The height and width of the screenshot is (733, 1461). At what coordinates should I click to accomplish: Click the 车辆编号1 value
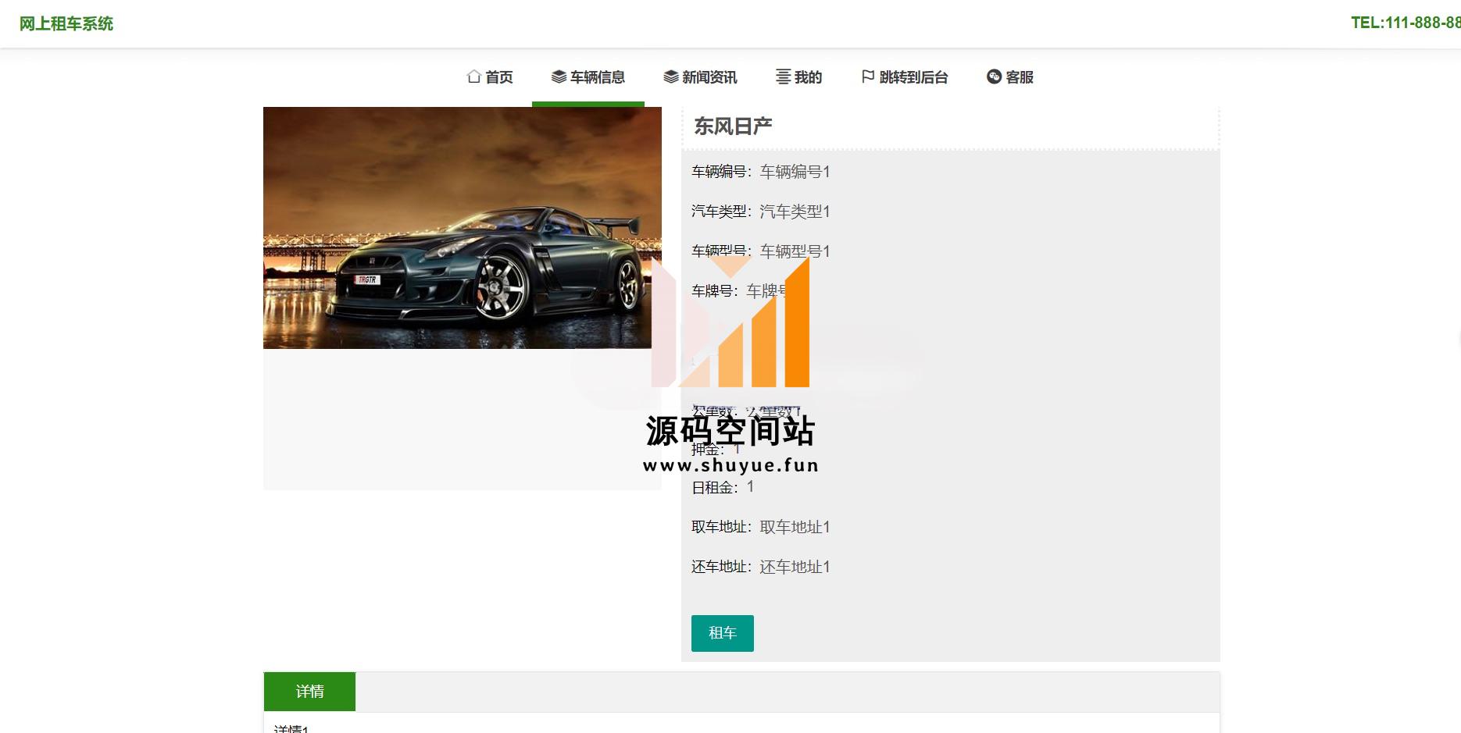pos(795,172)
